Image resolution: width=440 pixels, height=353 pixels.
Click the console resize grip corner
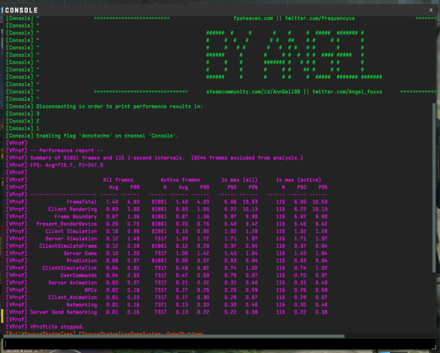tap(434, 346)
